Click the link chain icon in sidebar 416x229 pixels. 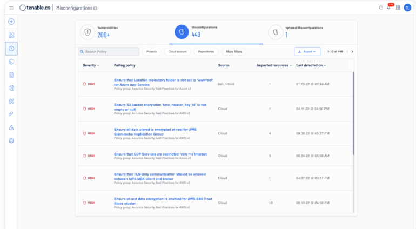point(11,114)
